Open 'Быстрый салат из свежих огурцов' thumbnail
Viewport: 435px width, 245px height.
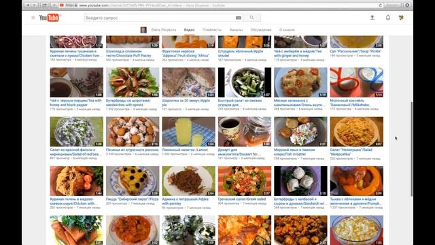(245, 82)
